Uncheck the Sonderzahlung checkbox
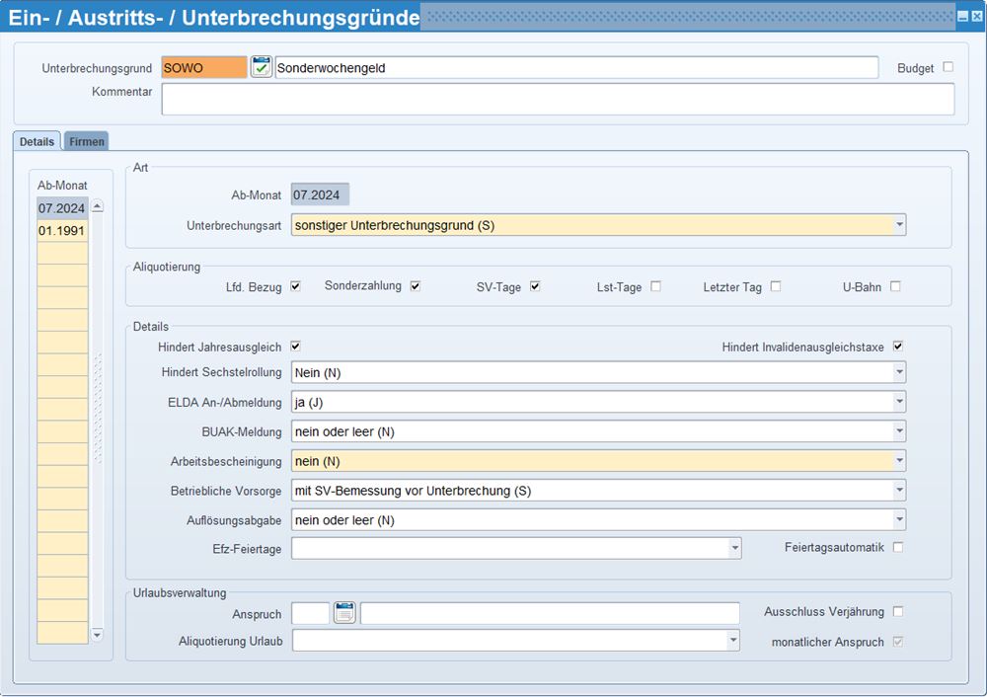 [415, 286]
